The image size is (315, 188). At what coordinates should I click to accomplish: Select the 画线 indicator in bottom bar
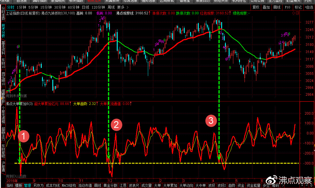(98, 186)
